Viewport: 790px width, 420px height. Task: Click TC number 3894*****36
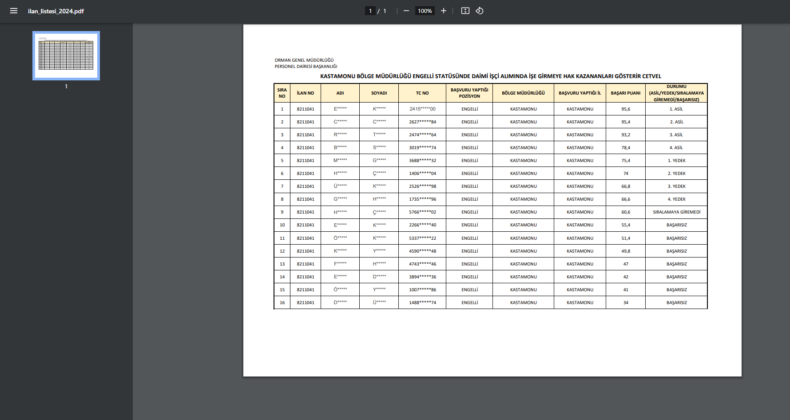coord(422,277)
